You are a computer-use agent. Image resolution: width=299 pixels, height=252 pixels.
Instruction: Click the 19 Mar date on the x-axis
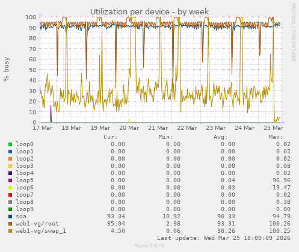pos(100,128)
